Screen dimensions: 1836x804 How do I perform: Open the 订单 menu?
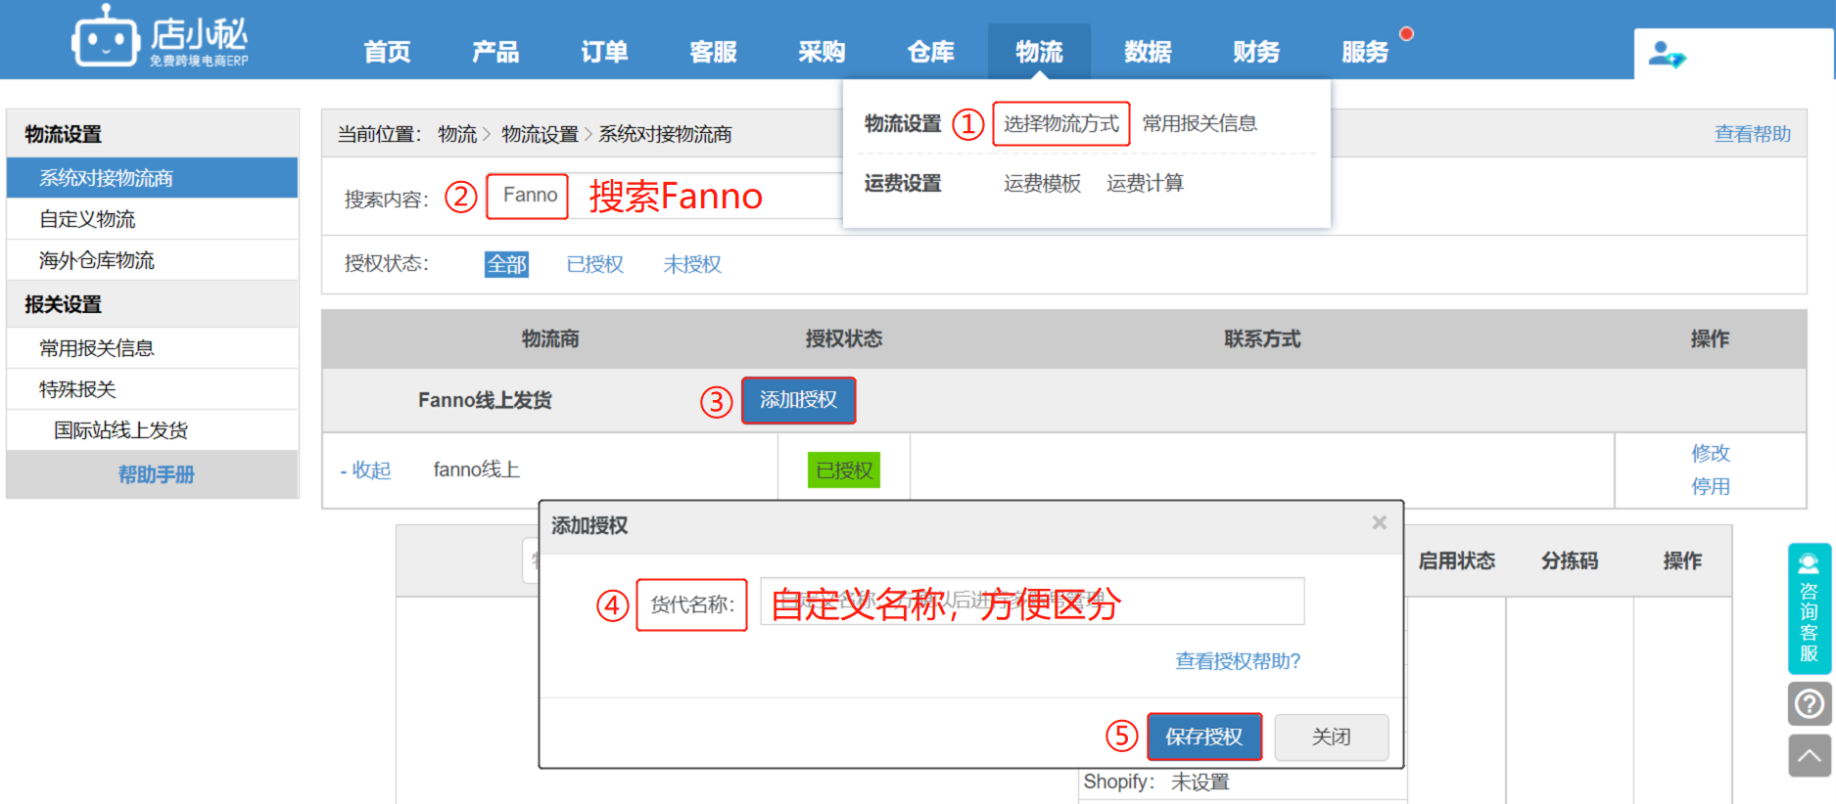pyautogui.click(x=604, y=52)
